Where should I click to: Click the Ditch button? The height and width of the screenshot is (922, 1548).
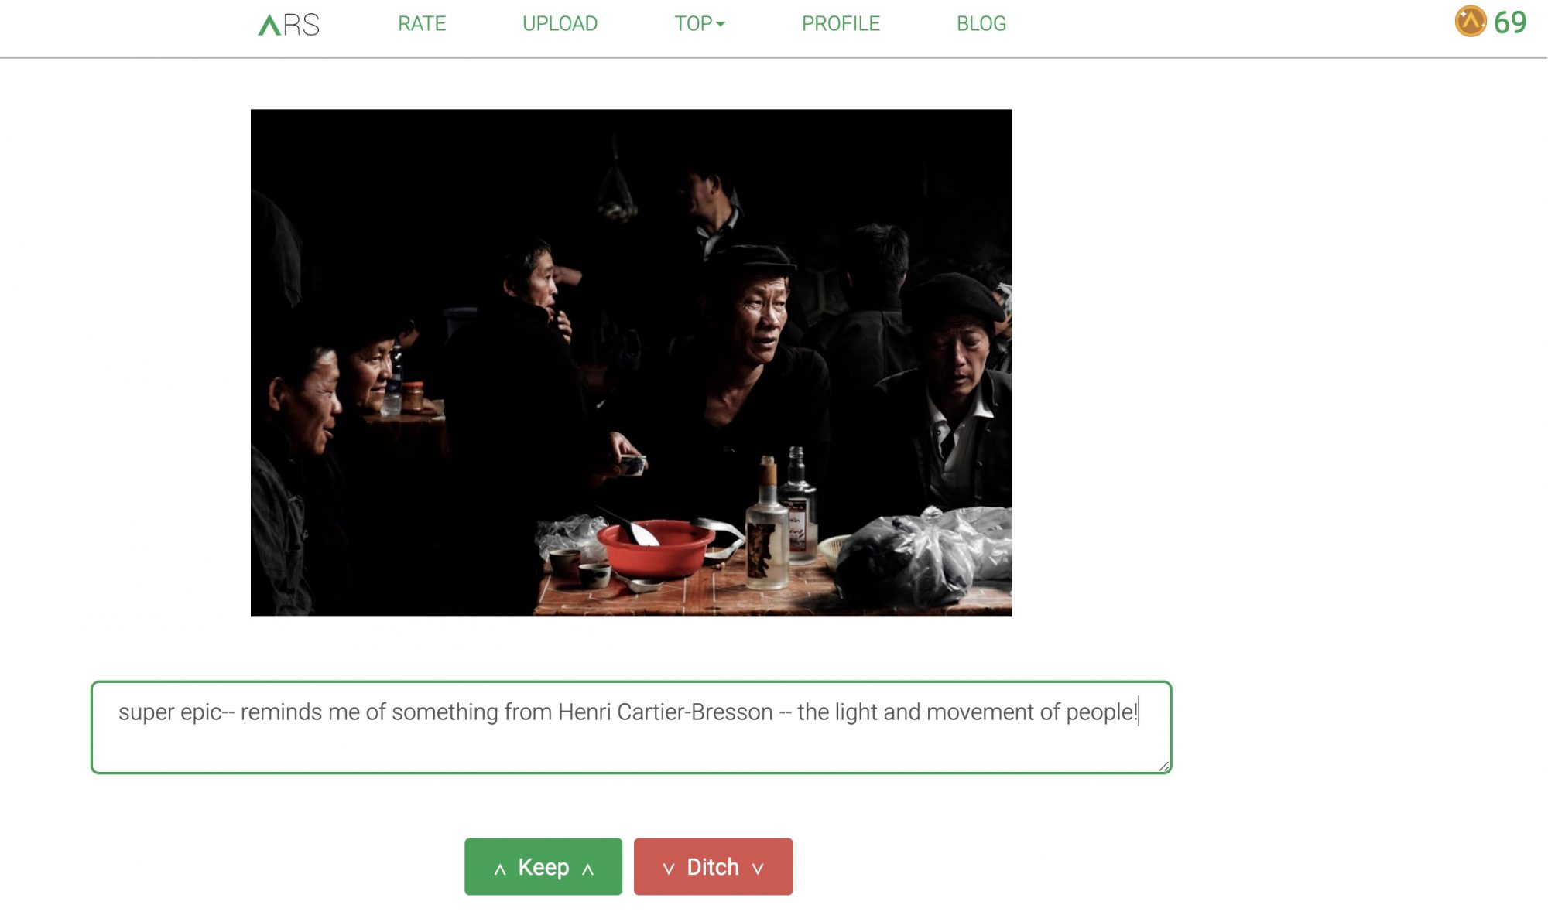[x=713, y=866]
